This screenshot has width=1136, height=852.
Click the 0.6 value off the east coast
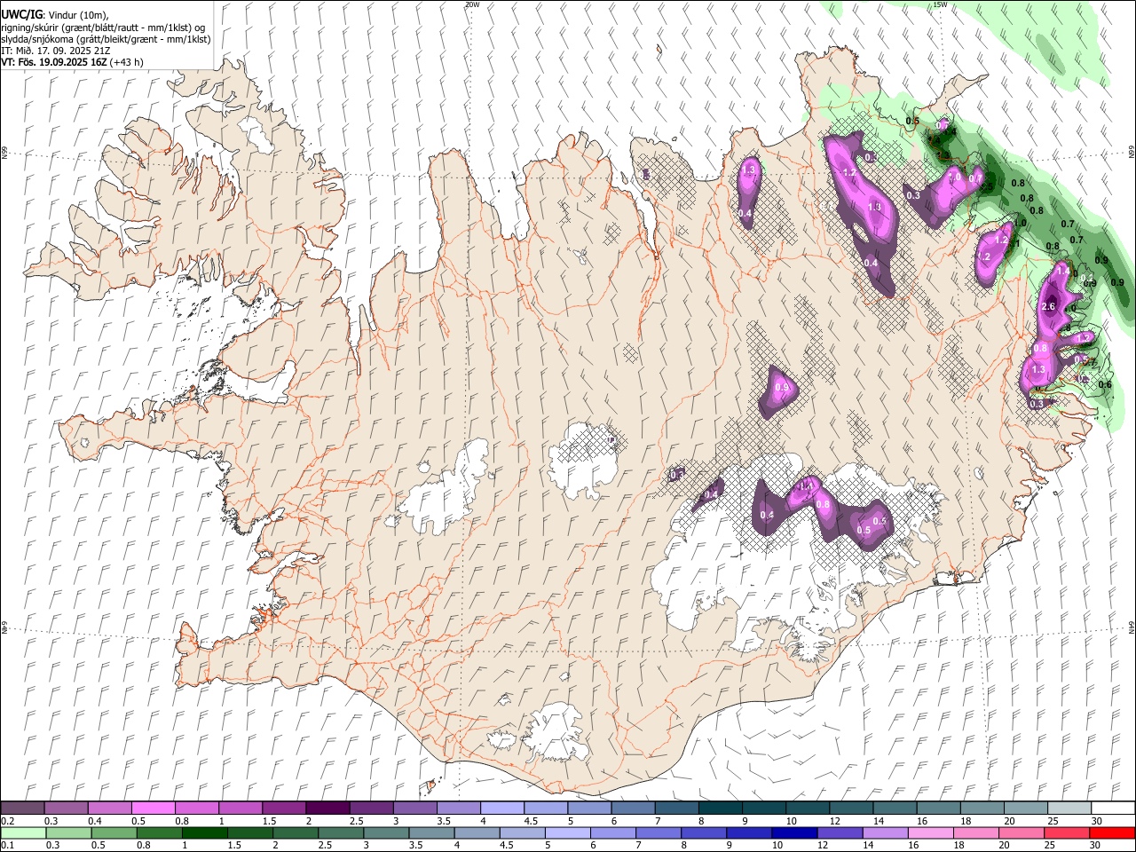pyautogui.click(x=1105, y=385)
